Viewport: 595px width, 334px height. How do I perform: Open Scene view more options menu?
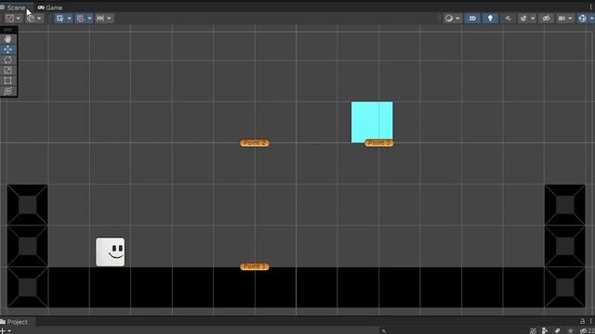[591, 7]
